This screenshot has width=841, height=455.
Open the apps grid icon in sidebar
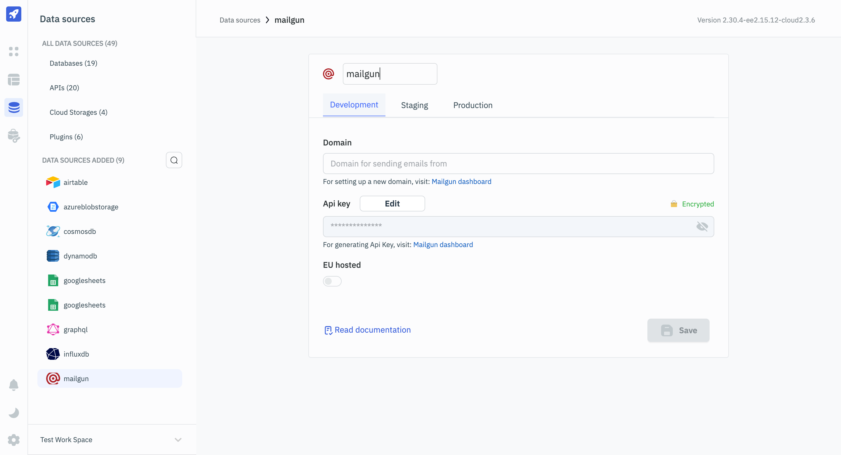click(x=13, y=52)
